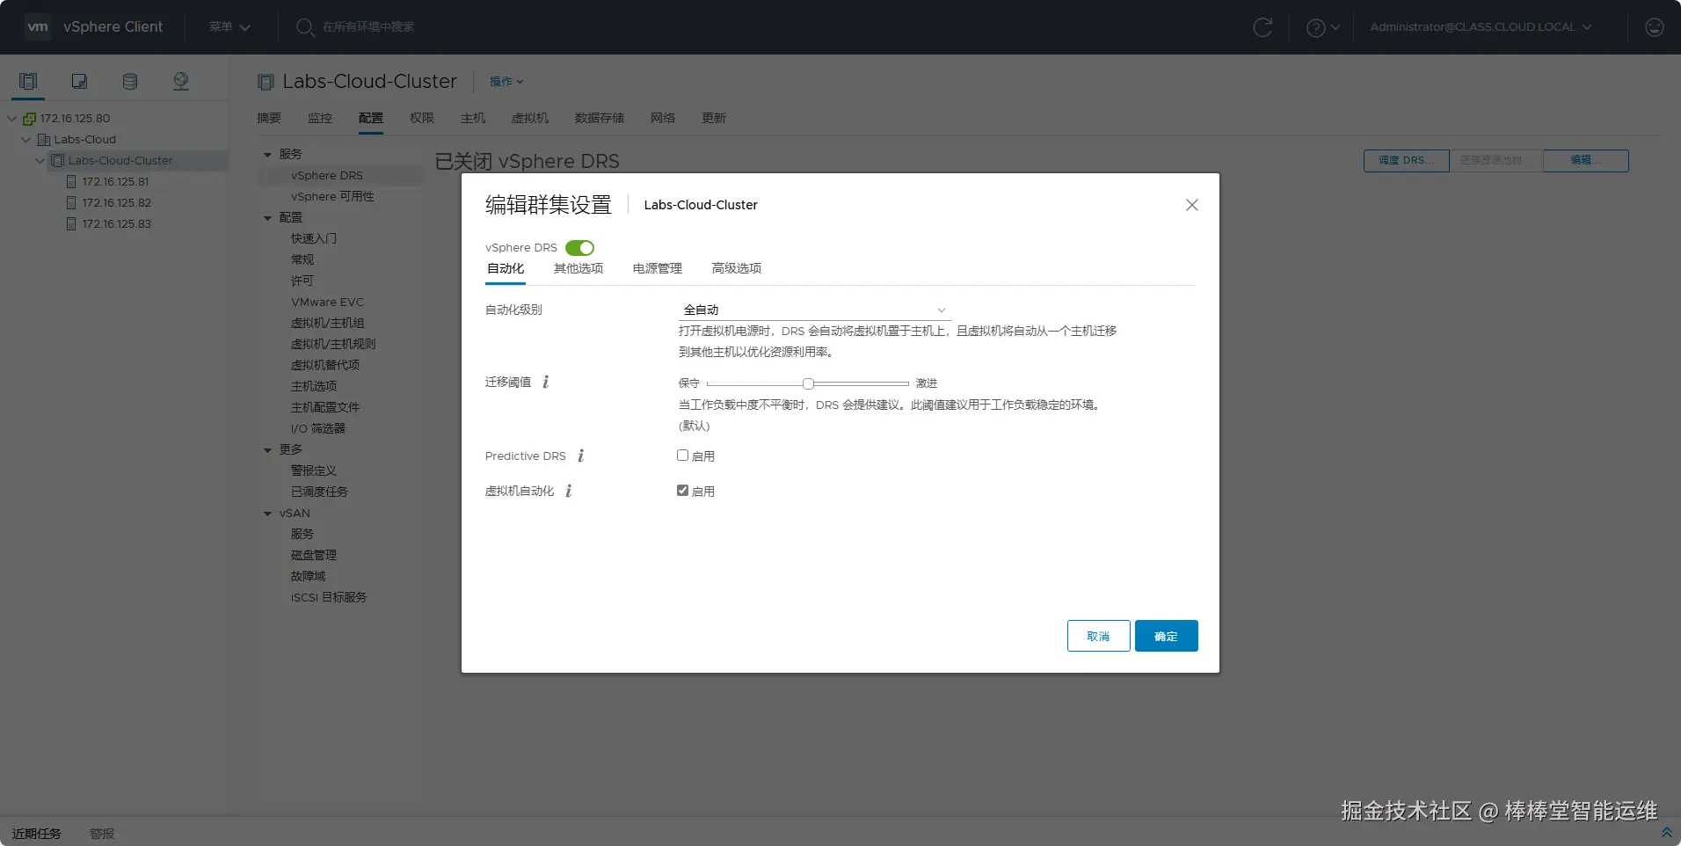Enable the Predictive DRS checkbox
Image resolution: width=1681 pixels, height=846 pixels.
(x=682, y=456)
